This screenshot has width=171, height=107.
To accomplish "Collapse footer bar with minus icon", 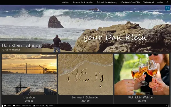I will [x=166, y=106].
